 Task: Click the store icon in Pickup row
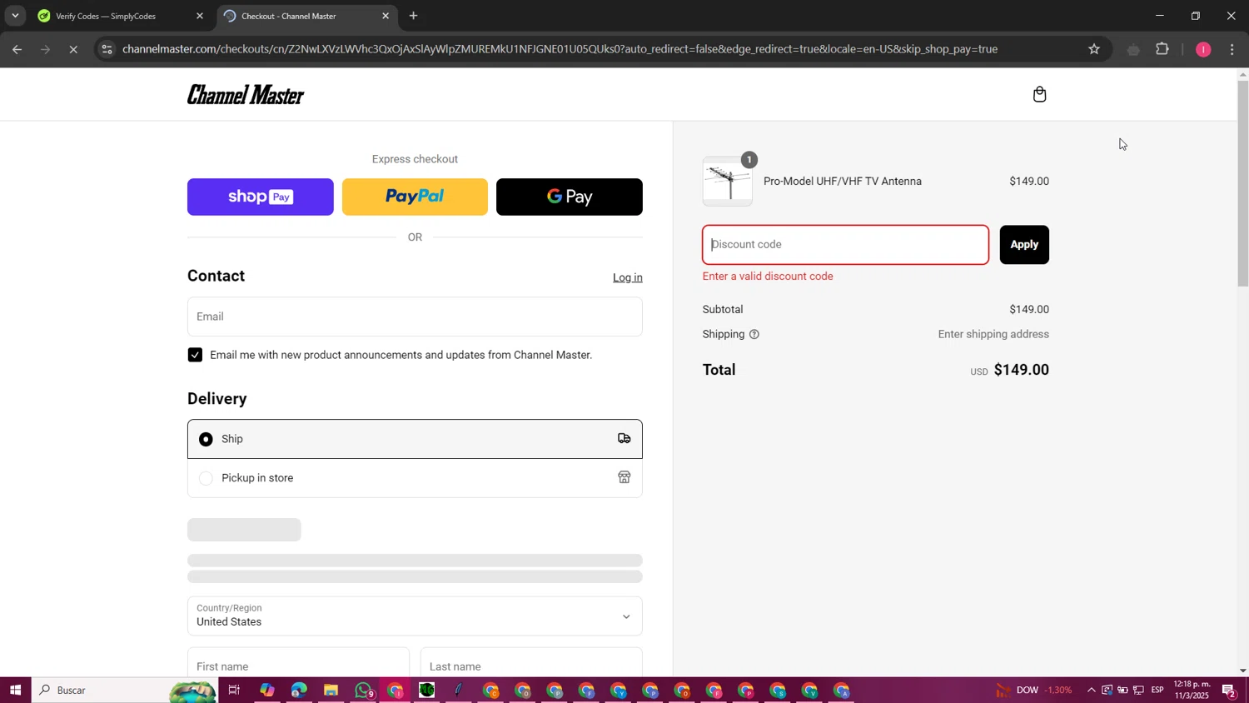624,477
